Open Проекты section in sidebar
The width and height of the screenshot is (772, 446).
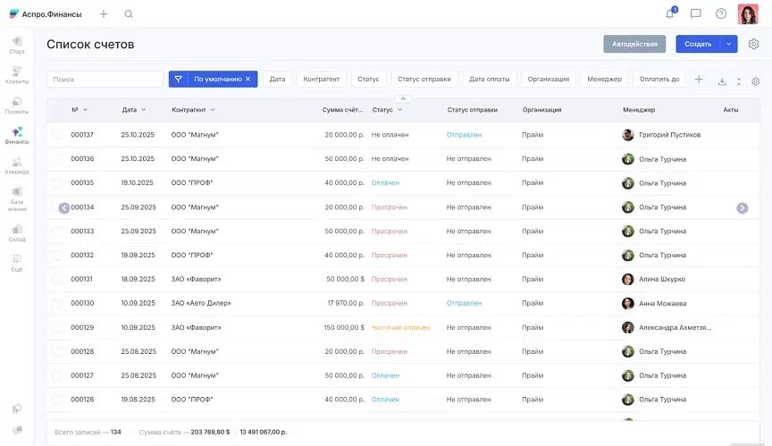point(17,105)
